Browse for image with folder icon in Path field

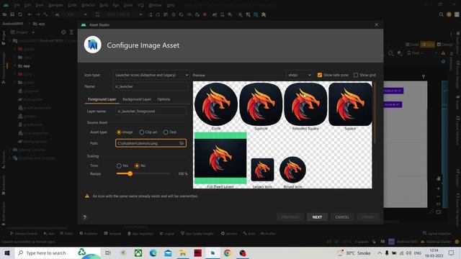[182, 143]
